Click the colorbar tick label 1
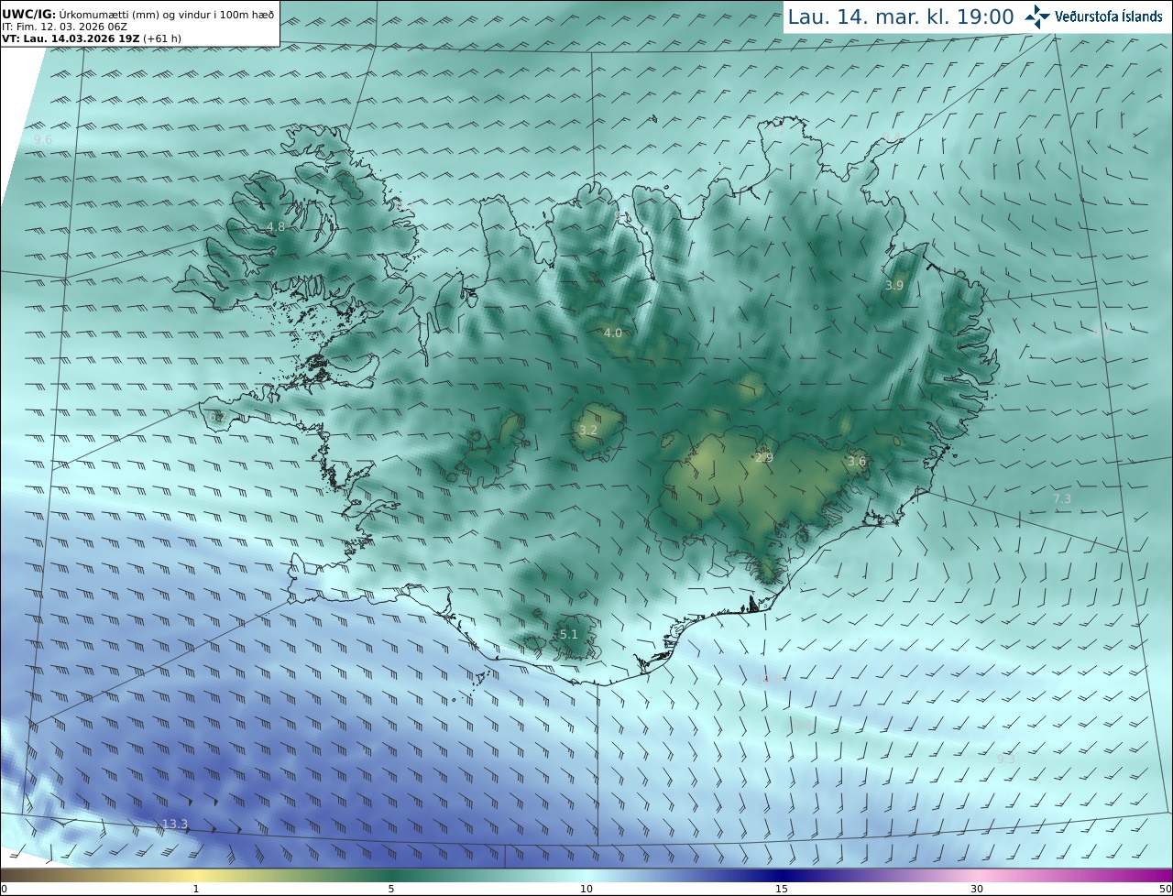 pos(195,889)
